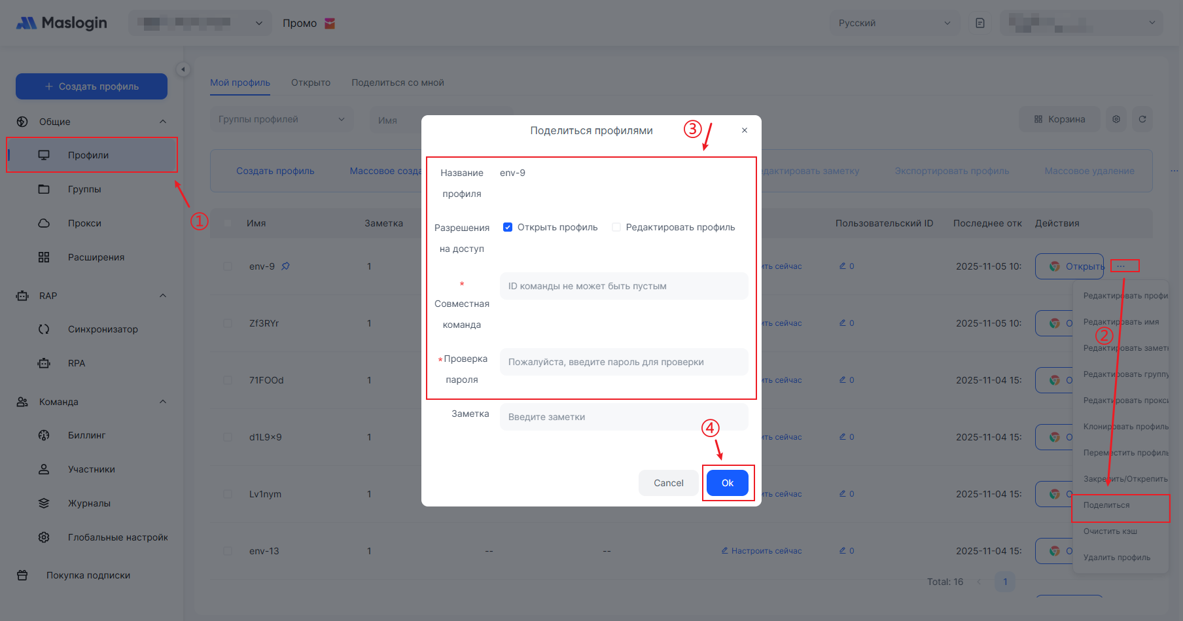Click the document icon in header
The width and height of the screenshot is (1183, 621).
click(x=980, y=23)
